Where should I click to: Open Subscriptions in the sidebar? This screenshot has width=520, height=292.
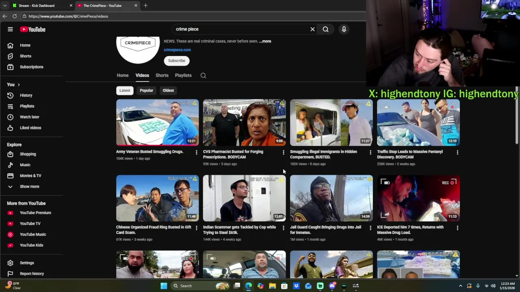click(32, 67)
